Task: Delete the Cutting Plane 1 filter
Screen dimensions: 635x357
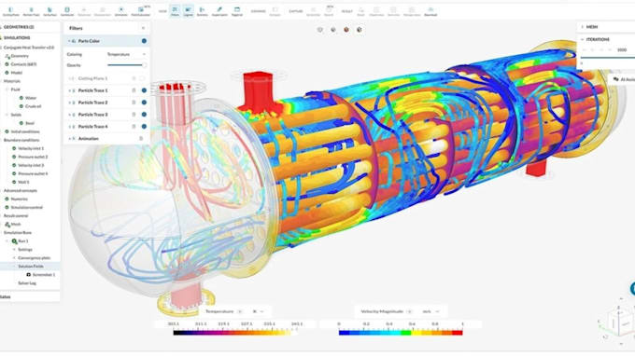Action: 134,78
